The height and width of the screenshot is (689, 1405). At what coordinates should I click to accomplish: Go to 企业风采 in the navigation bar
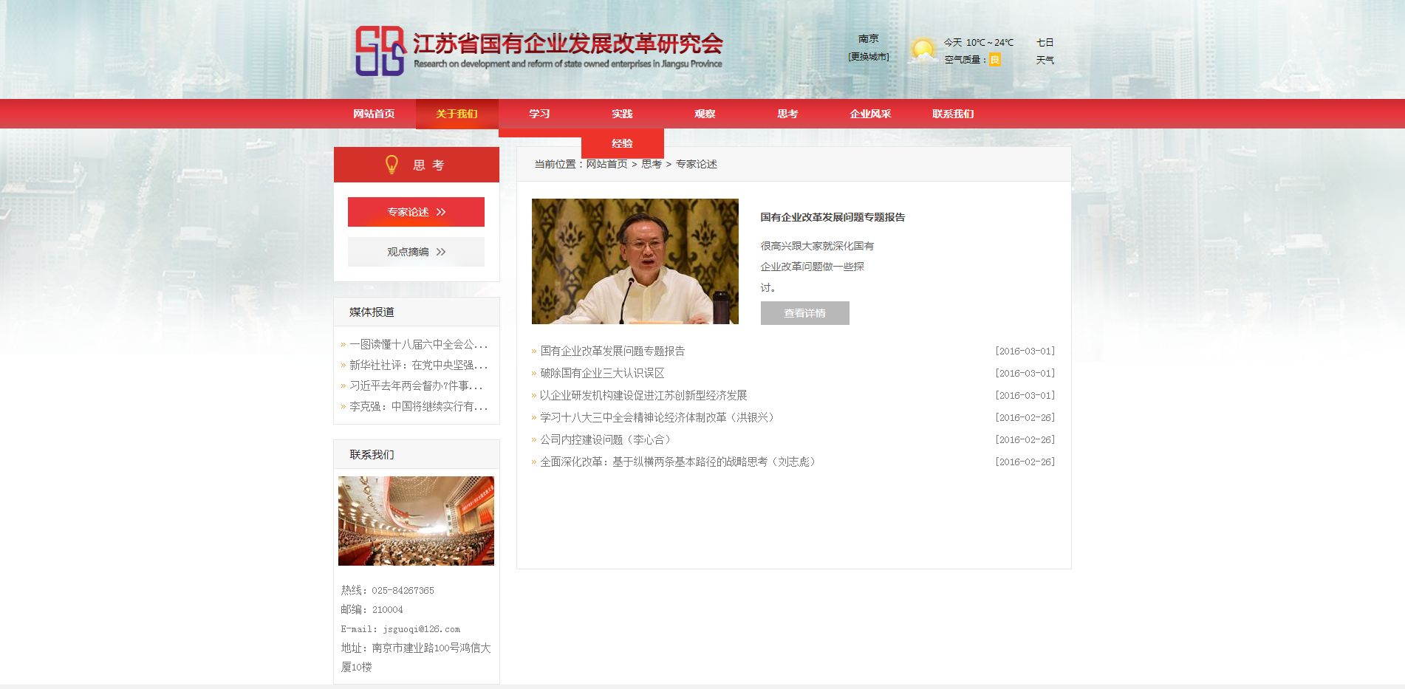click(870, 114)
